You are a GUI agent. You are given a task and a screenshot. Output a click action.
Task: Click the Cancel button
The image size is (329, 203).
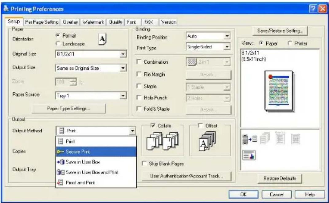[x=276, y=194]
